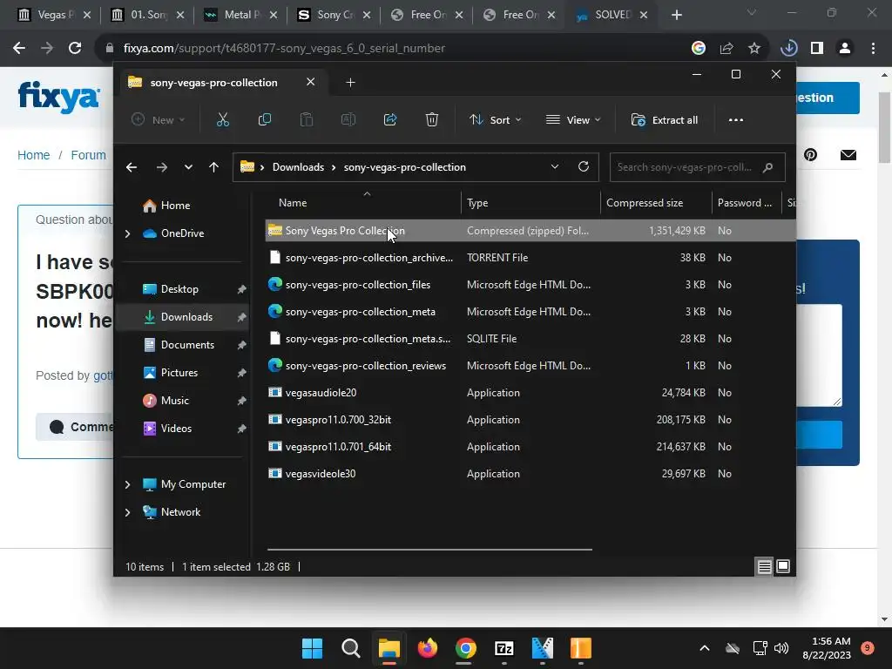
Task: Share fixya page via email envelope icon
Action: (848, 155)
